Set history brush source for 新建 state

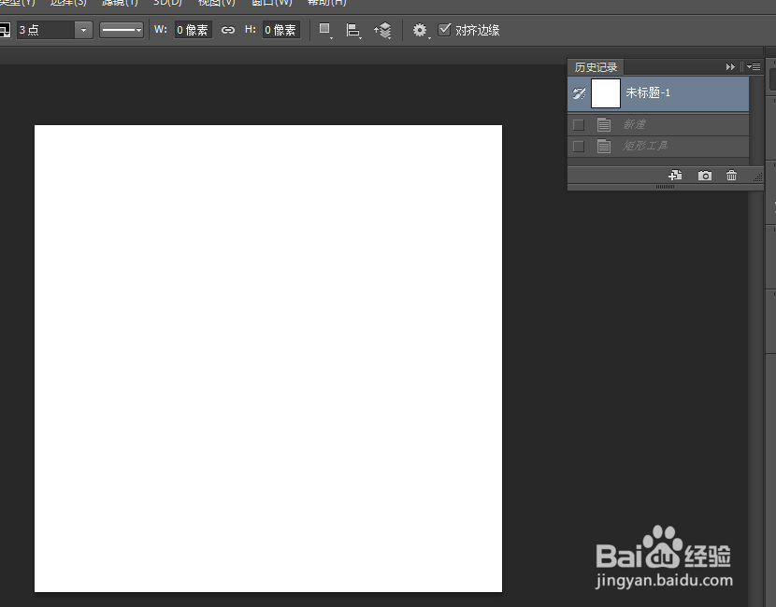578,124
